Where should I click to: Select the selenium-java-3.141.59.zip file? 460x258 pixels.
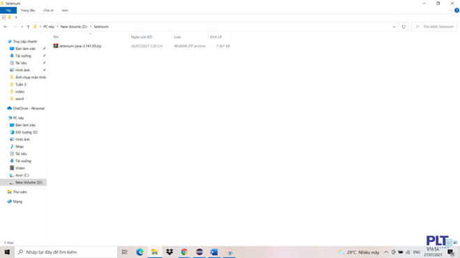point(80,46)
